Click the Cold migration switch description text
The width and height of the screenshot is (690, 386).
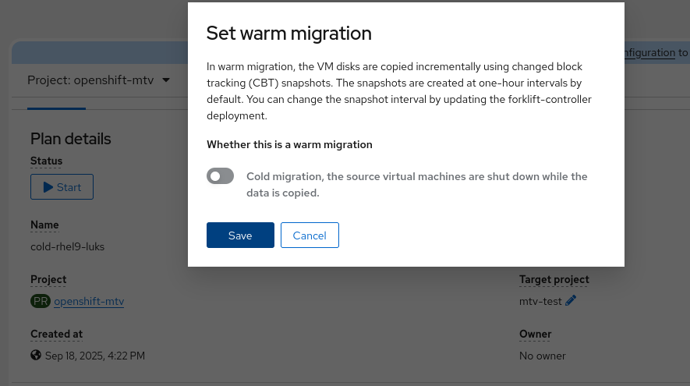416,184
